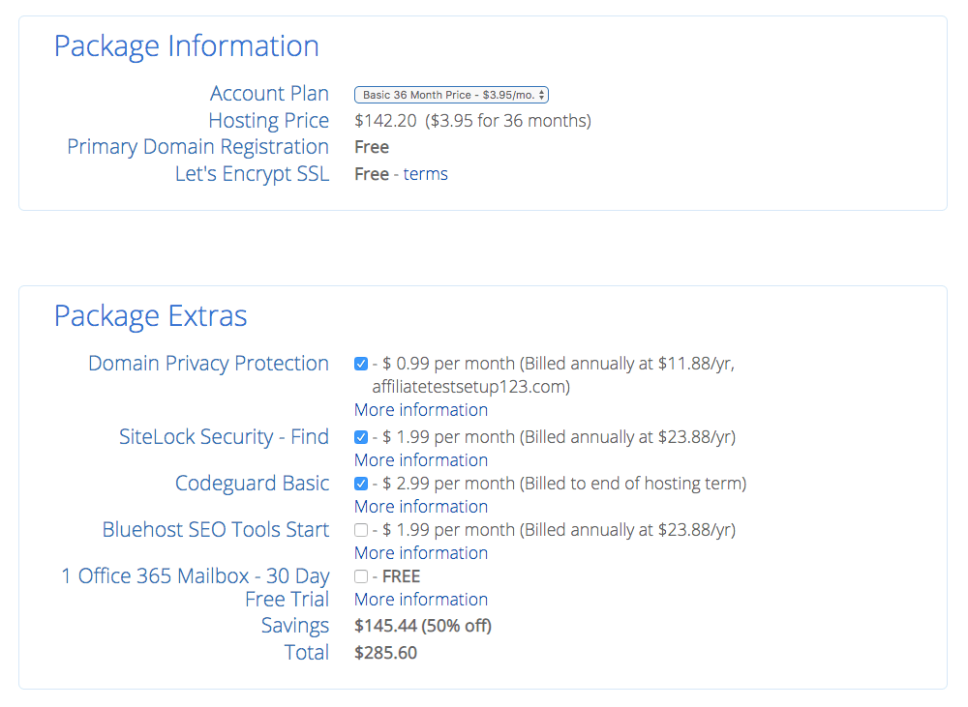Click the Package Information heading
The width and height of the screenshot is (968, 707).
point(186,46)
